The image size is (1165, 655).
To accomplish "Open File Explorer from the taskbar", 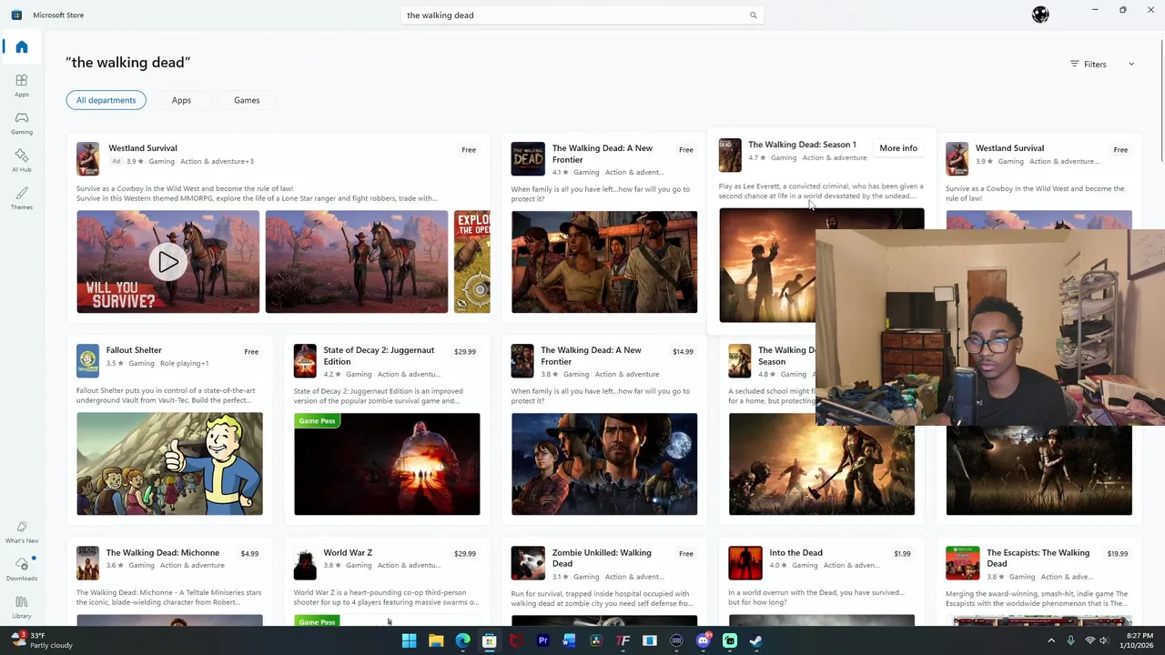I will point(436,640).
